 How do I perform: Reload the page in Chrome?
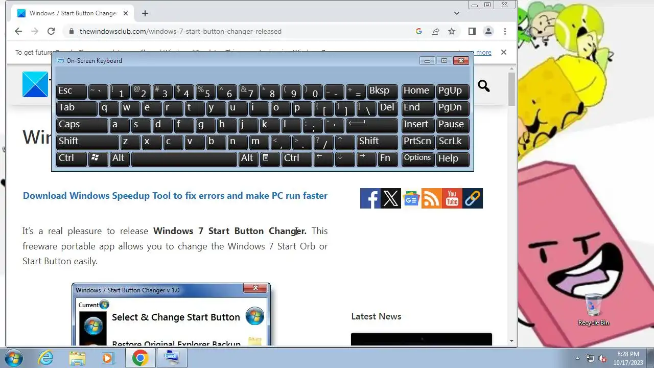coord(51,31)
